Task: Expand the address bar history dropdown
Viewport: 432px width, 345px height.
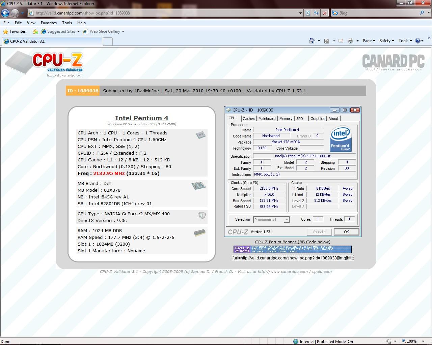Action: [x=301, y=13]
